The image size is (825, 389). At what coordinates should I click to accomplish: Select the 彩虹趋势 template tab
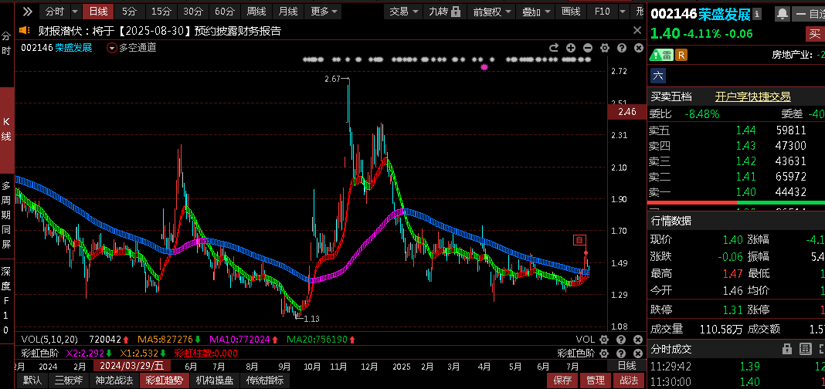click(165, 380)
